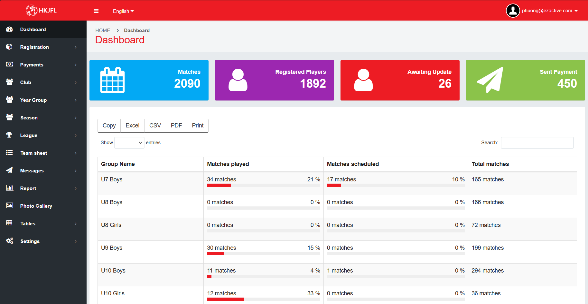Click the Settings gears icon in sidebar

click(x=9, y=241)
